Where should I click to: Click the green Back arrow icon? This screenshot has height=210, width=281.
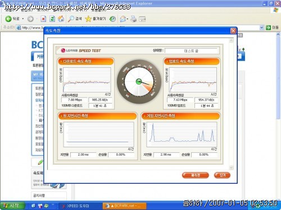8,18
